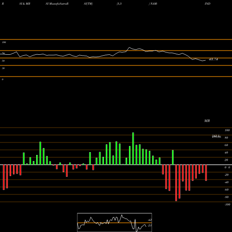Select the tallest green MR histogram bar
Viewport: 232px width, 232px height.
133,148
